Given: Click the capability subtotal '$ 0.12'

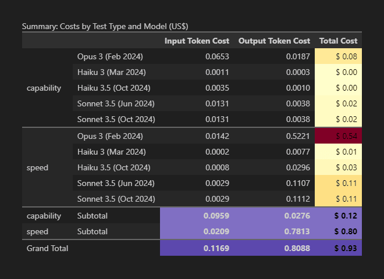Looking at the screenshot, I should tap(346, 216).
